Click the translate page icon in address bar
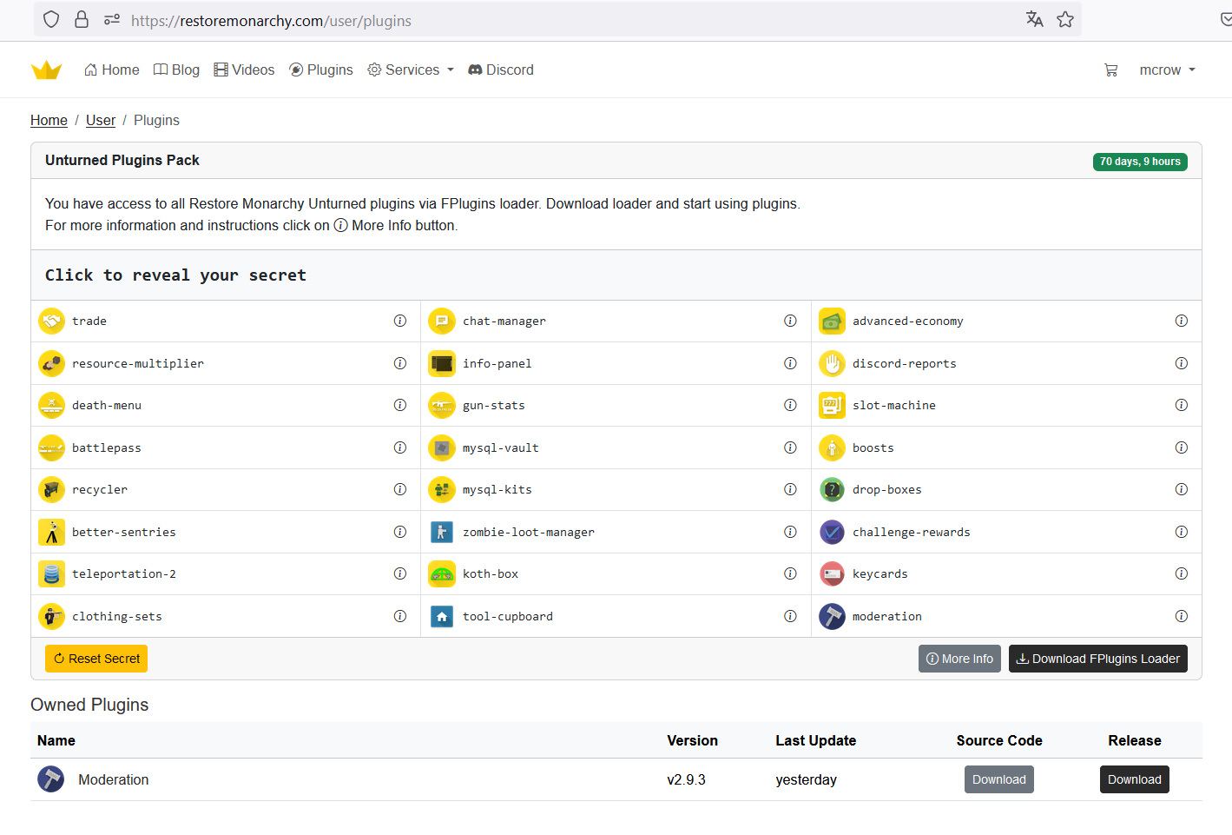Screen dimensions: 1232x835 click(1034, 19)
